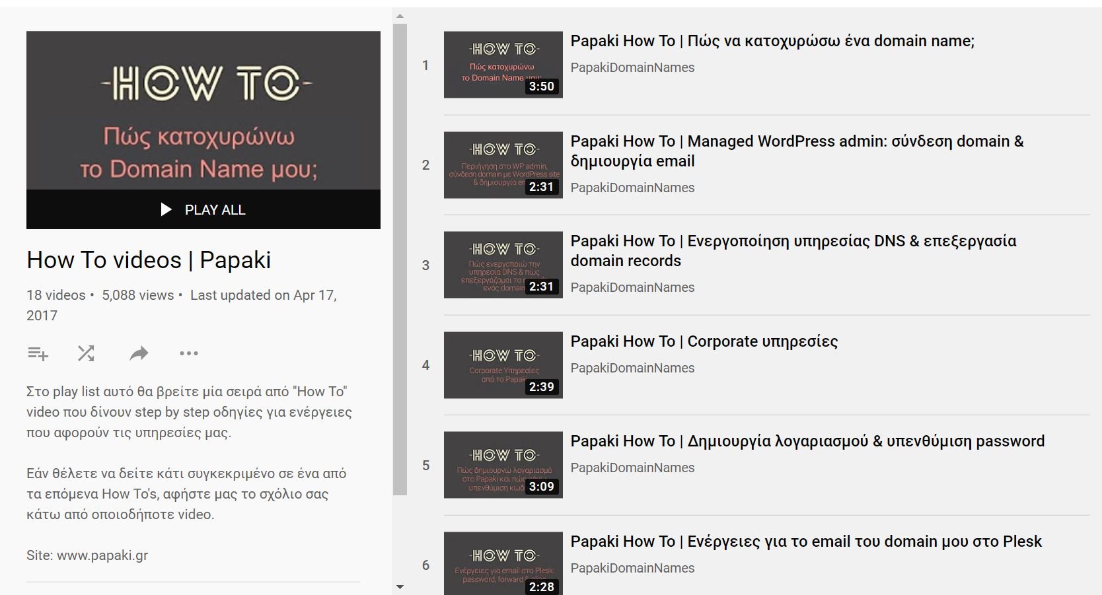Image resolution: width=1102 pixels, height=595 pixels.
Task: Click the '18 videos' count text
Action: pos(56,295)
